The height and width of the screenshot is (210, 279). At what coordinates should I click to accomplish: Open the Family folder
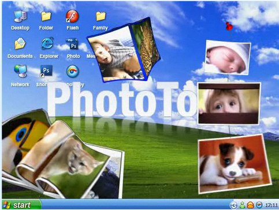click(101, 16)
